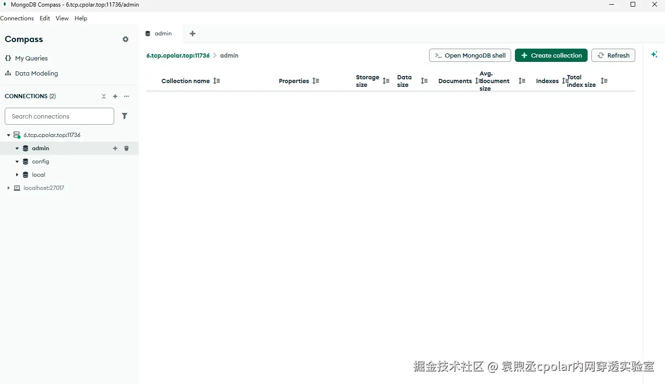The image size is (665, 384).
Task: Sort by Properties column
Action: (316, 81)
